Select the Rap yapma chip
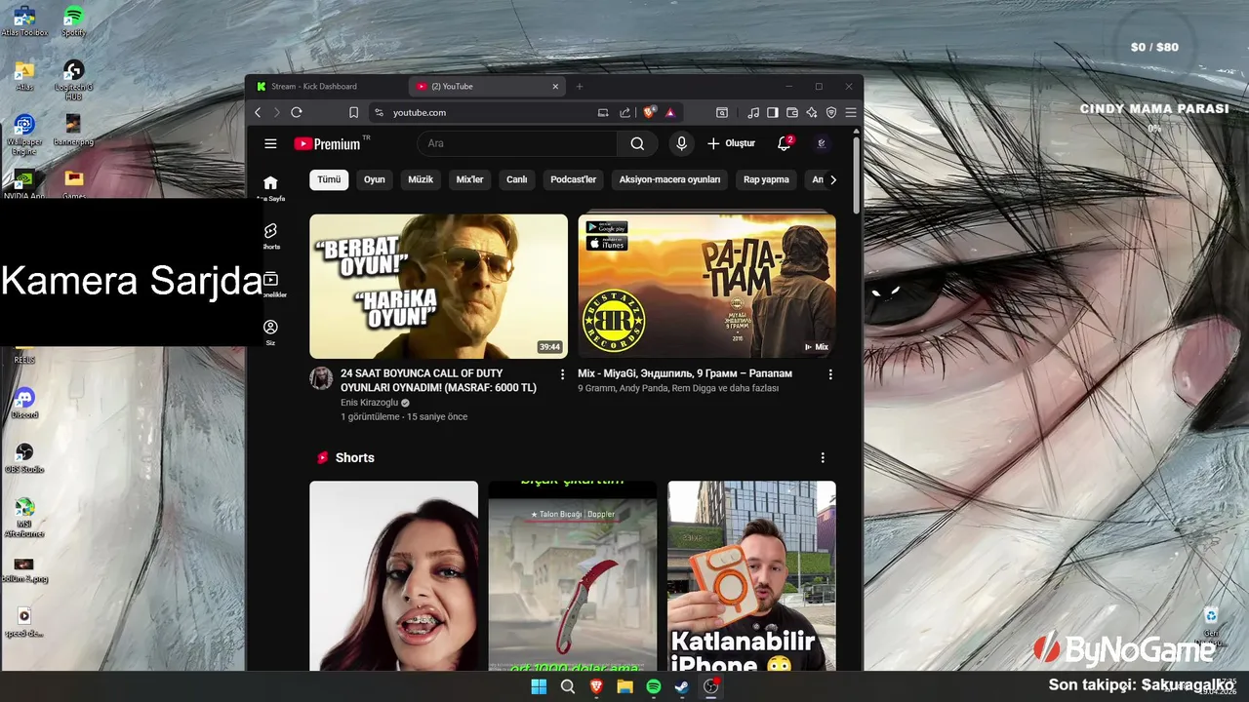The width and height of the screenshot is (1249, 702). (766, 179)
